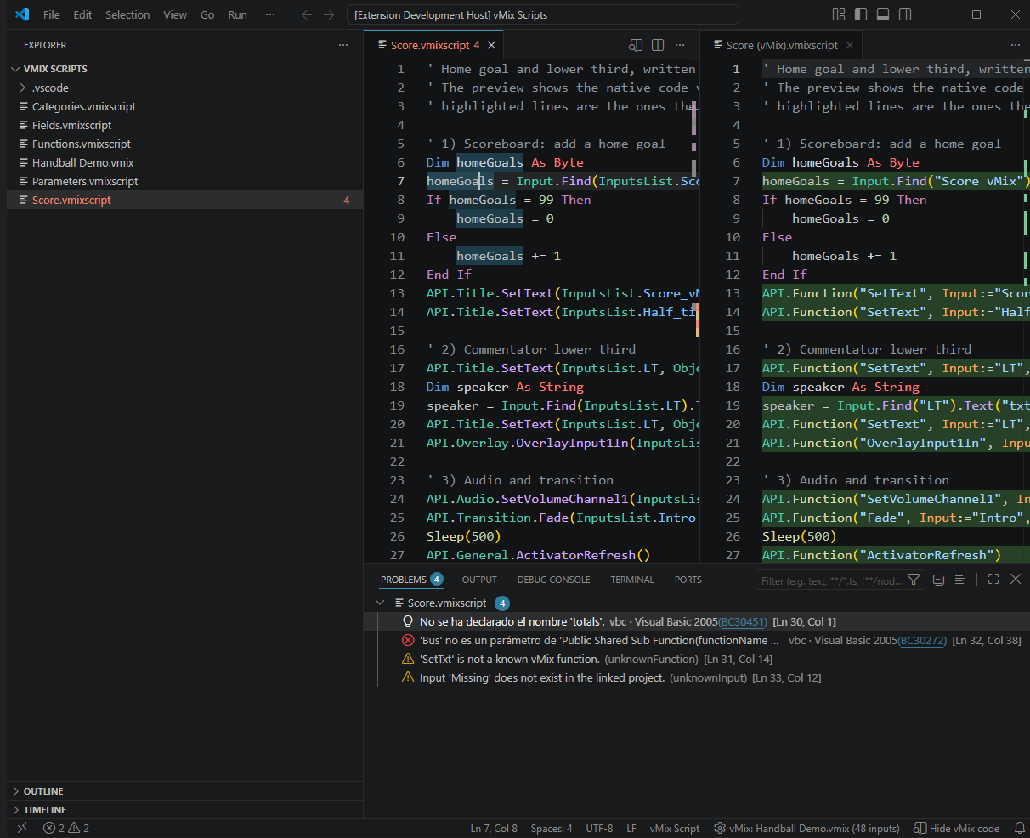Open the Edit menu

82,14
